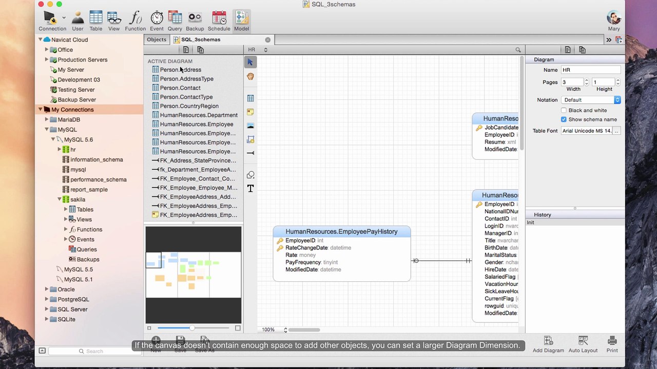Click the Print button
657x369 pixels.
(612, 344)
